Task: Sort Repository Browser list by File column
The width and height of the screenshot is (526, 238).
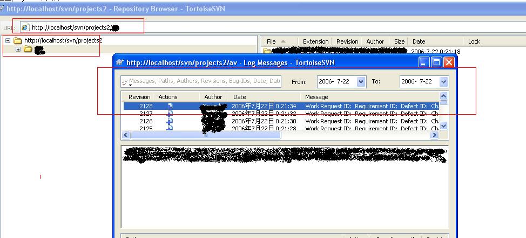Action: 279,41
